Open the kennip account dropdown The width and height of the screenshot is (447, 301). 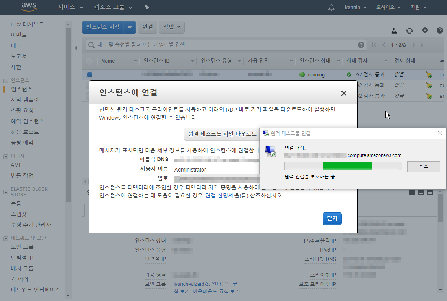click(x=356, y=7)
